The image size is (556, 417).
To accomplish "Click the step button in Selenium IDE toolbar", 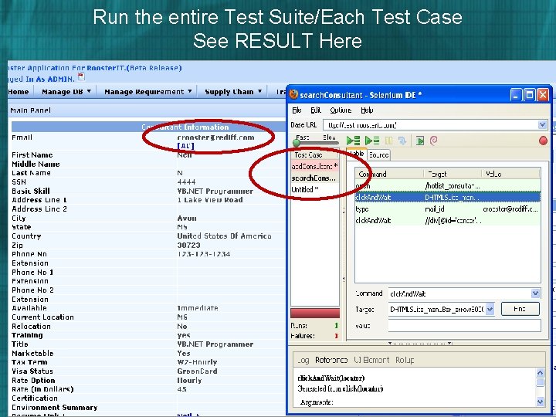I will click(x=402, y=141).
